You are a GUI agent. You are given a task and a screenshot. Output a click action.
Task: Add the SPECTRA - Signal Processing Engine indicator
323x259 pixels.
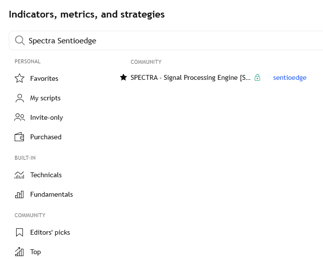[190, 77]
